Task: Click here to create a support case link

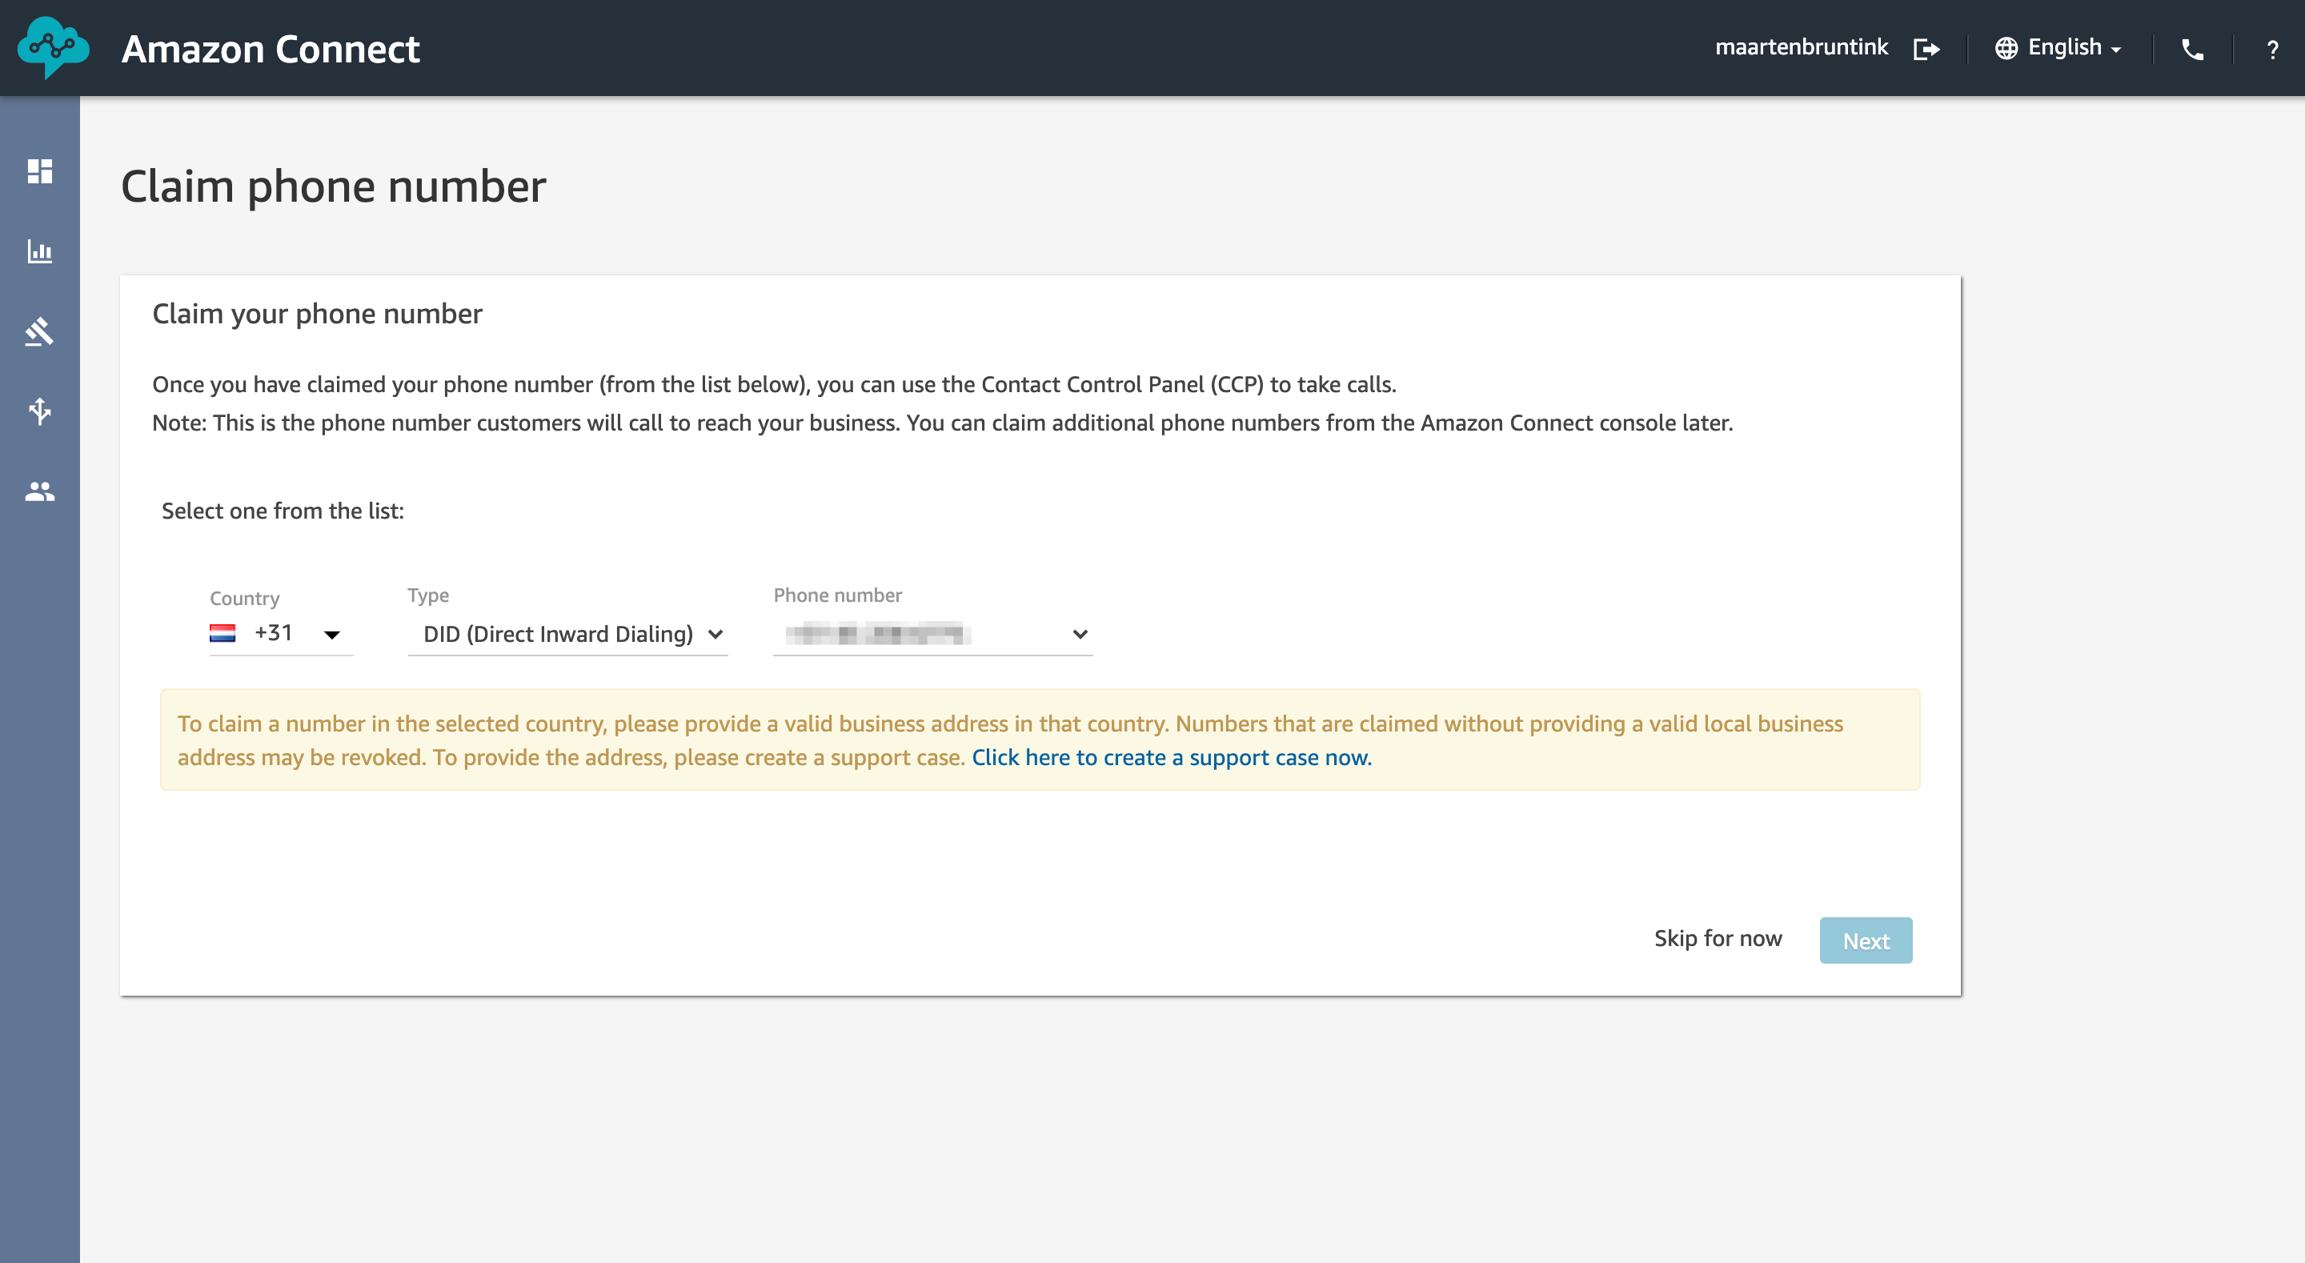Action: click(x=1171, y=757)
